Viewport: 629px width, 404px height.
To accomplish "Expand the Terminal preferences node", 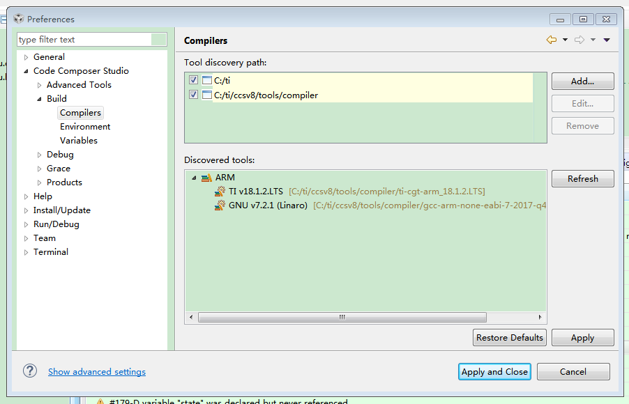I will (26, 252).
